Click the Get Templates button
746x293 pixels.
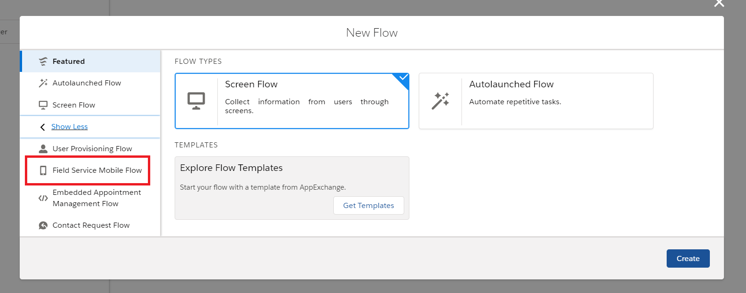pos(369,206)
